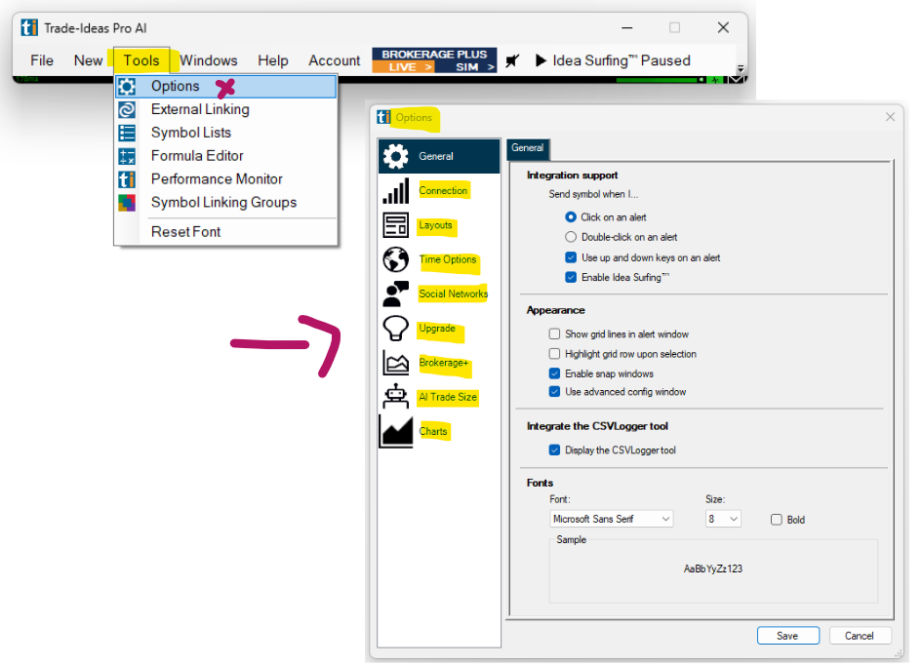Click Formula Editor menu entry

(x=197, y=156)
